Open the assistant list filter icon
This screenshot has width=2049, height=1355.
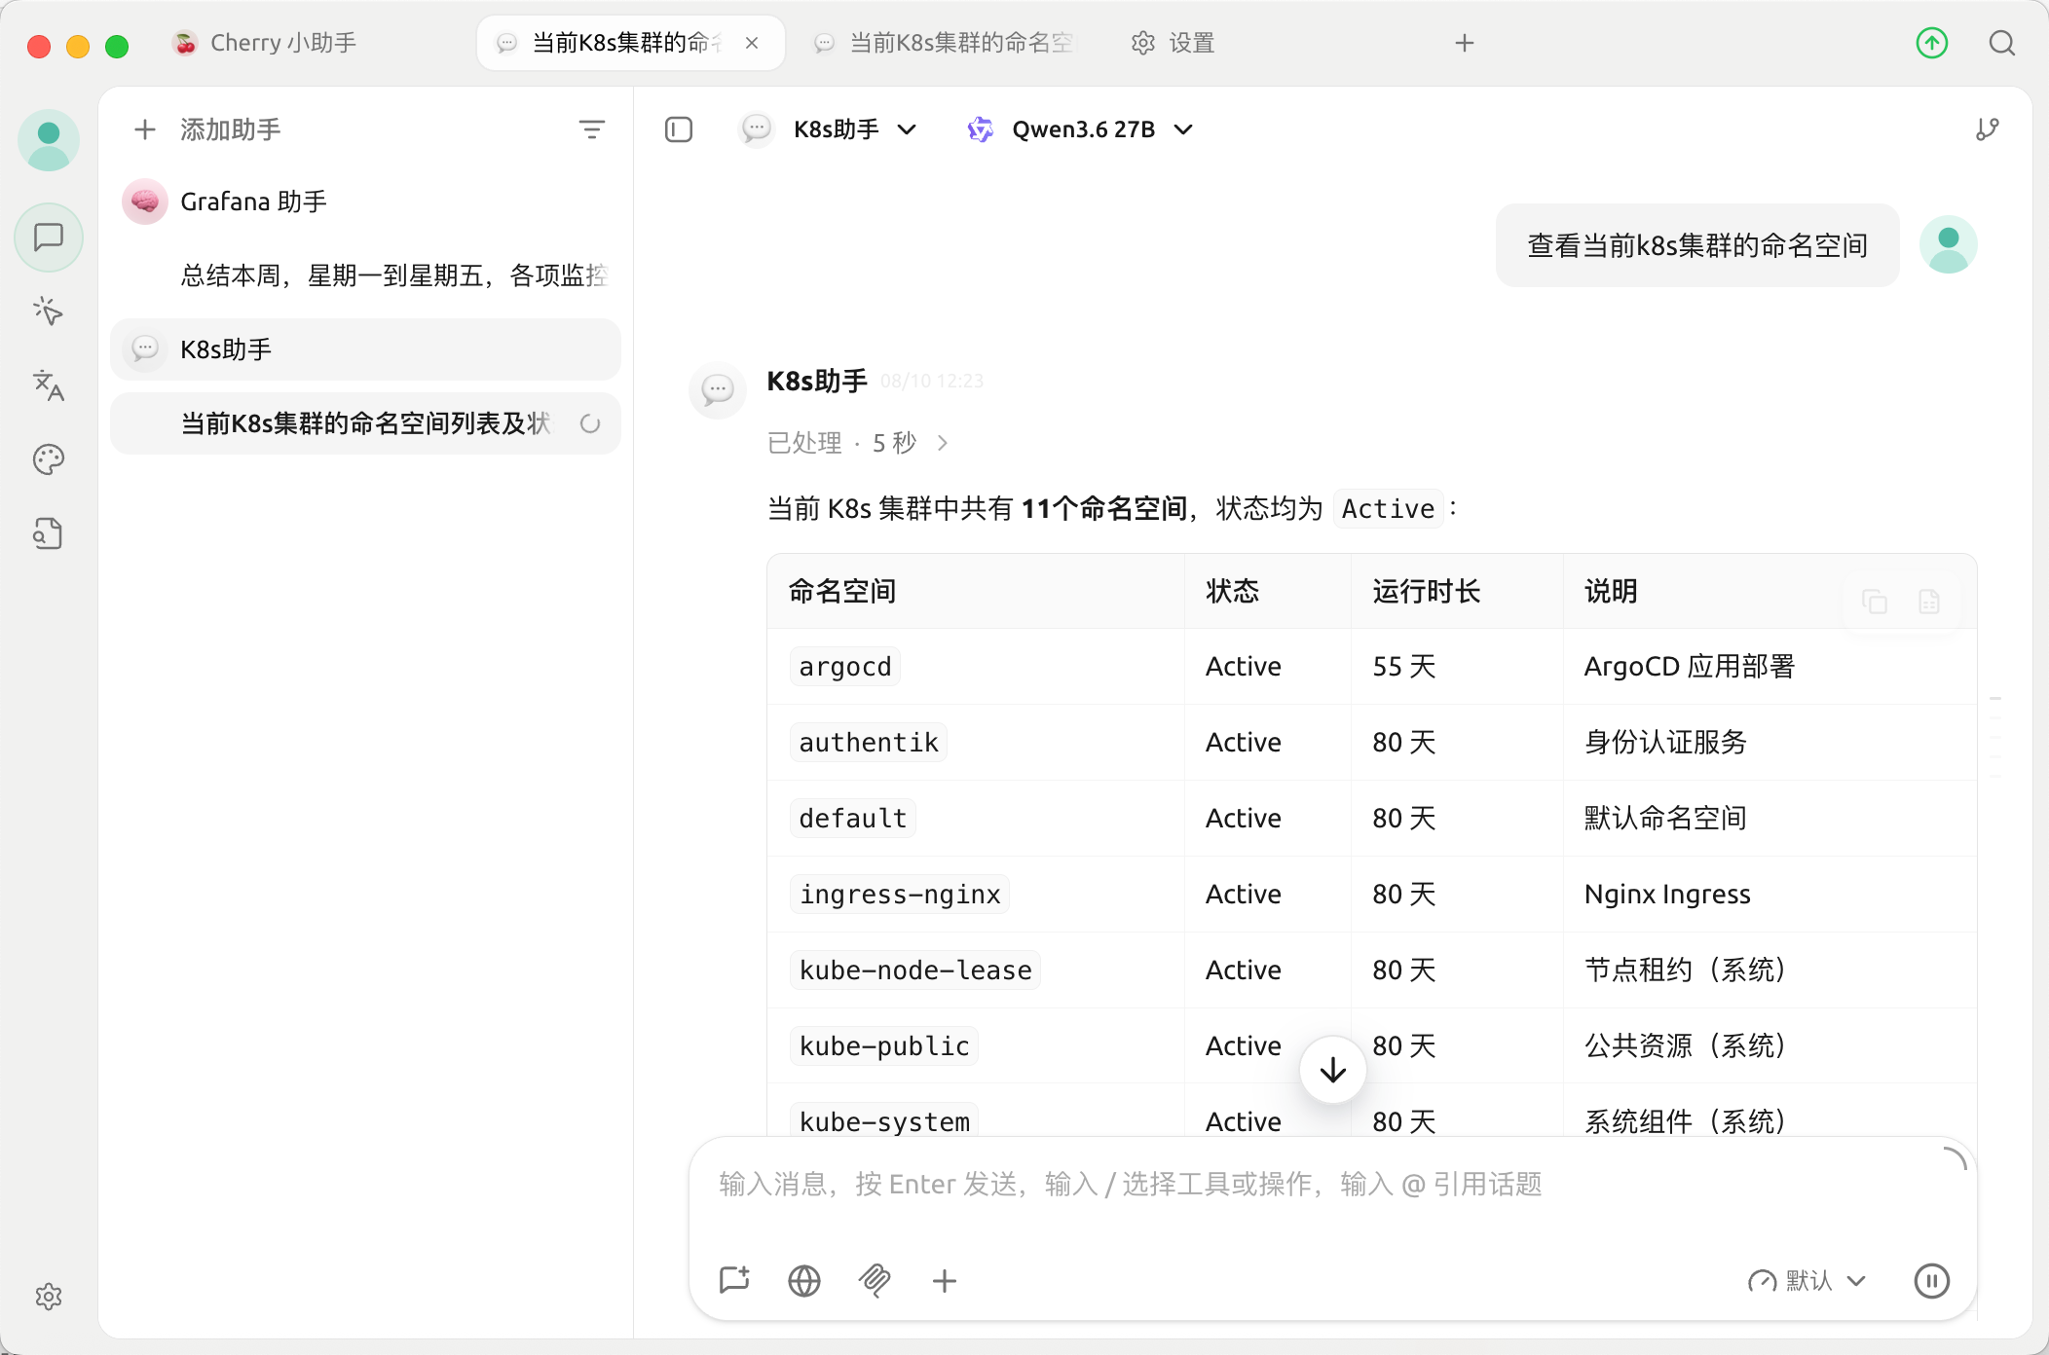coord(592,129)
